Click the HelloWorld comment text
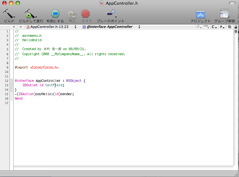The image size is (239, 177). pos(32,40)
